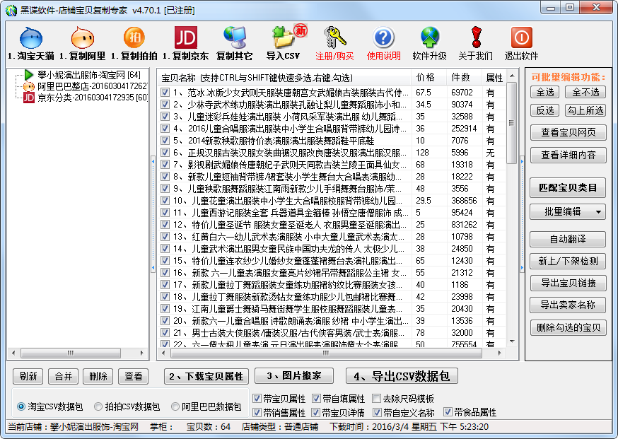Enable the 去除尺码模板 checkbox
The height and width of the screenshot is (439, 618).
376,399
